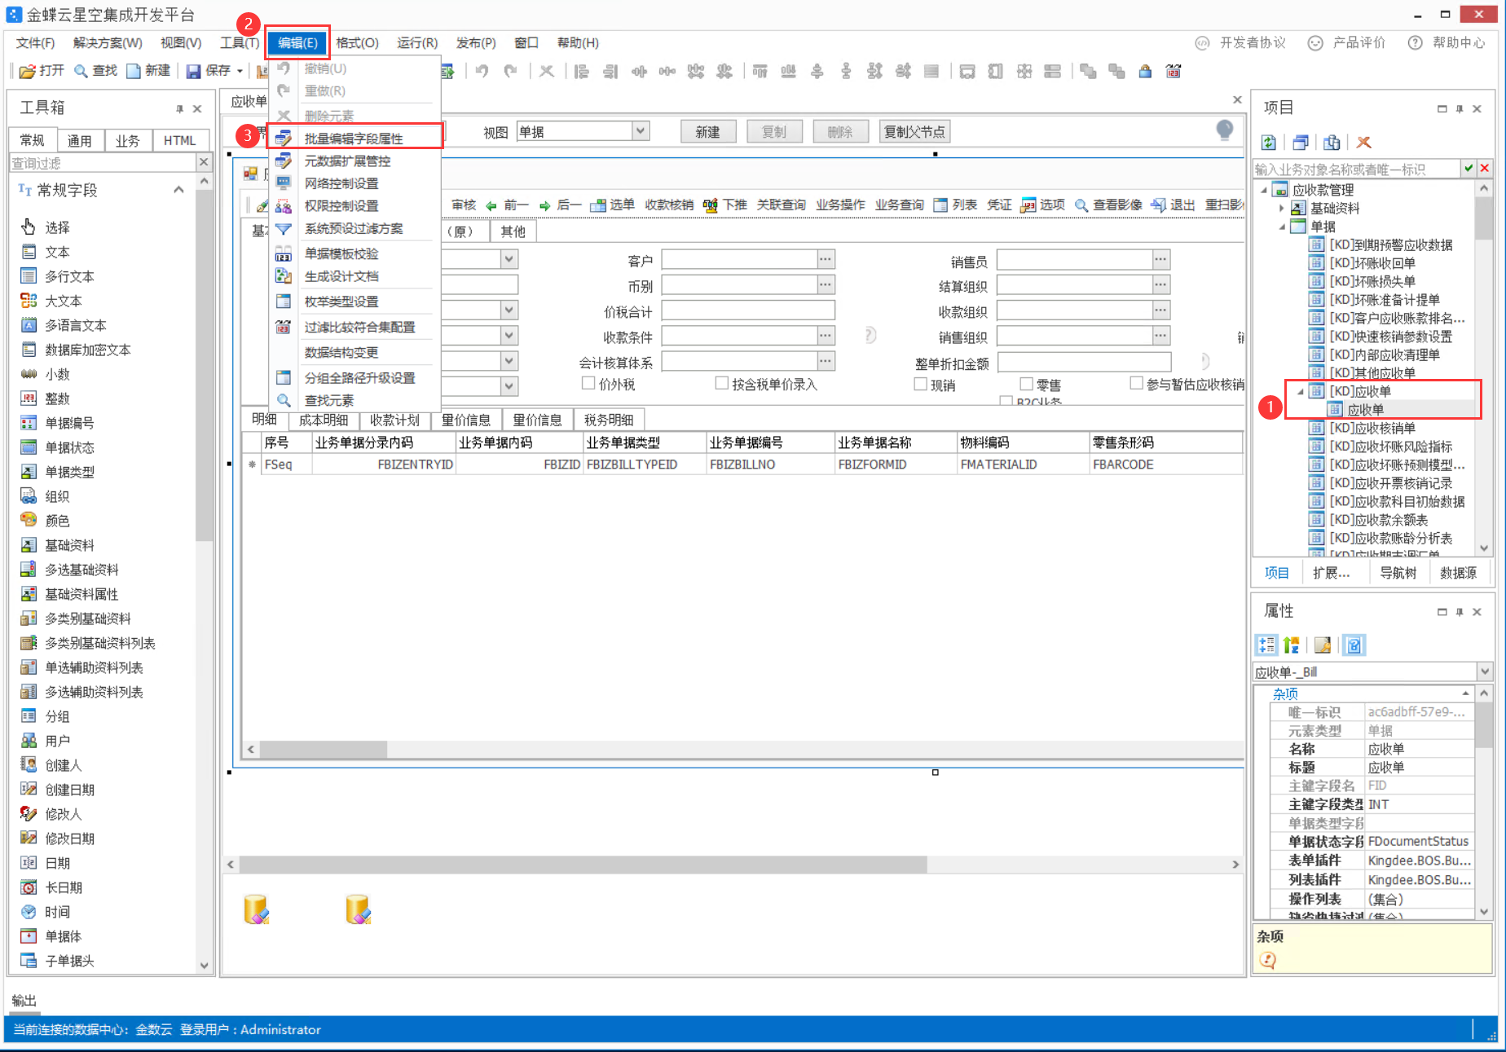Click the tab order '123' toolbar icon
The height and width of the screenshot is (1052, 1506).
pyautogui.click(x=1174, y=71)
